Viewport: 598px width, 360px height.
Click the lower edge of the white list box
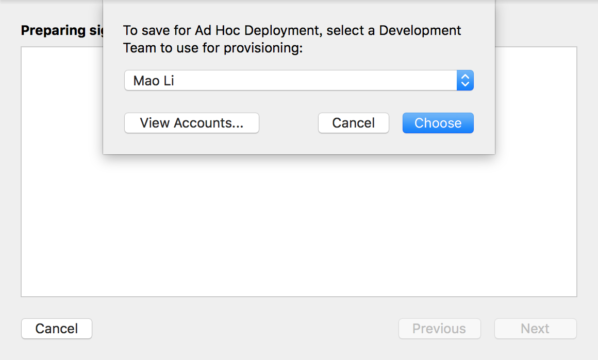coord(299,296)
